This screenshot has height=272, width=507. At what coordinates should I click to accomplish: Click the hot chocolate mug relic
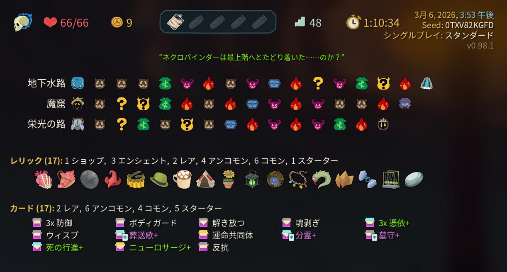pos(182,180)
